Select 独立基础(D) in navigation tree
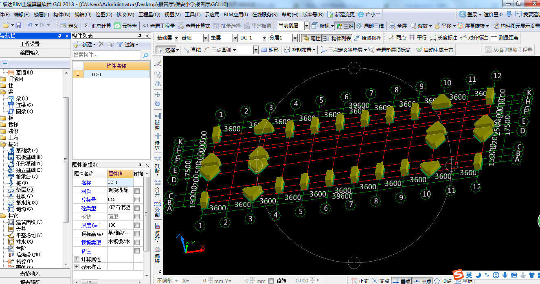The width and height of the screenshot is (540, 284). point(25,170)
